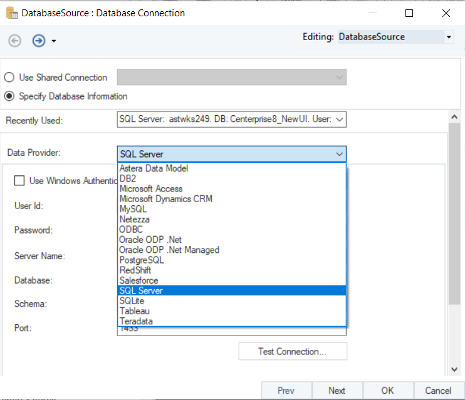Maximize the Database Connection window

pos(409,13)
